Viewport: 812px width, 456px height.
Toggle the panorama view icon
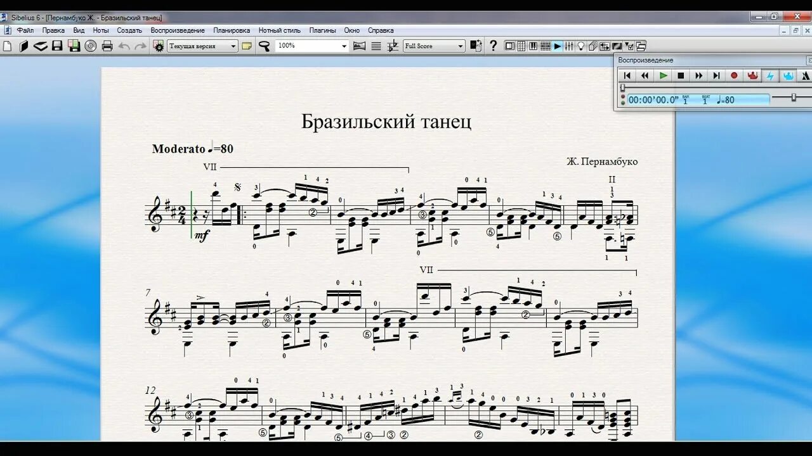[359, 46]
